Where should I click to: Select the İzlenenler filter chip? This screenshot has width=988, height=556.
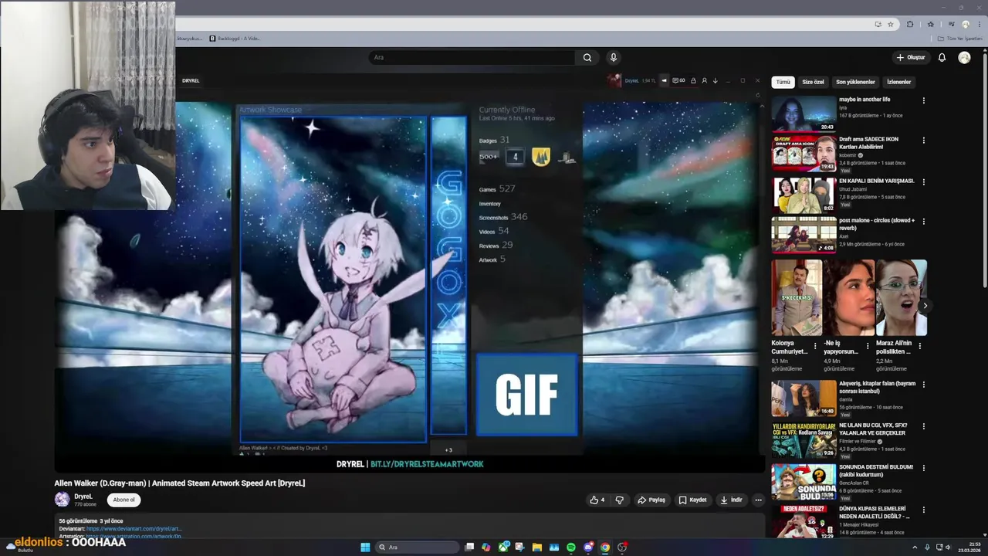pyautogui.click(x=898, y=82)
